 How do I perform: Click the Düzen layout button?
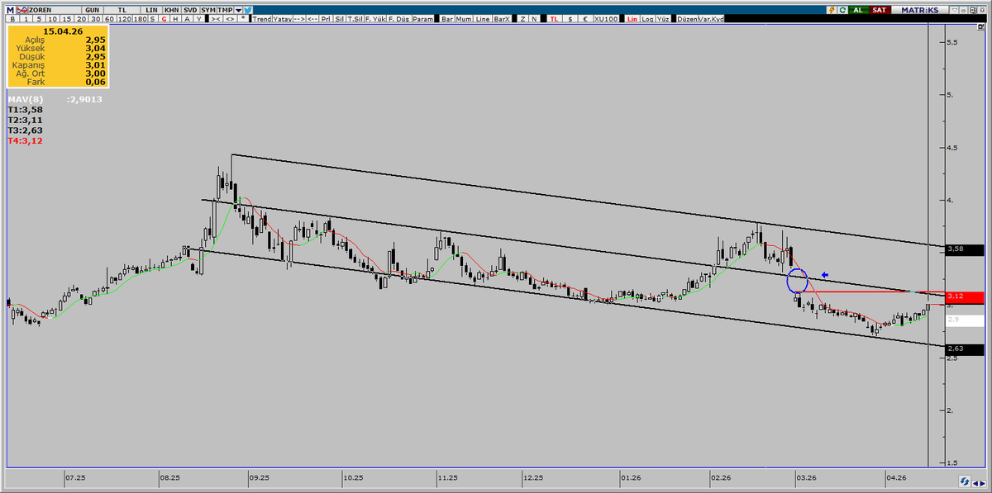(x=688, y=19)
